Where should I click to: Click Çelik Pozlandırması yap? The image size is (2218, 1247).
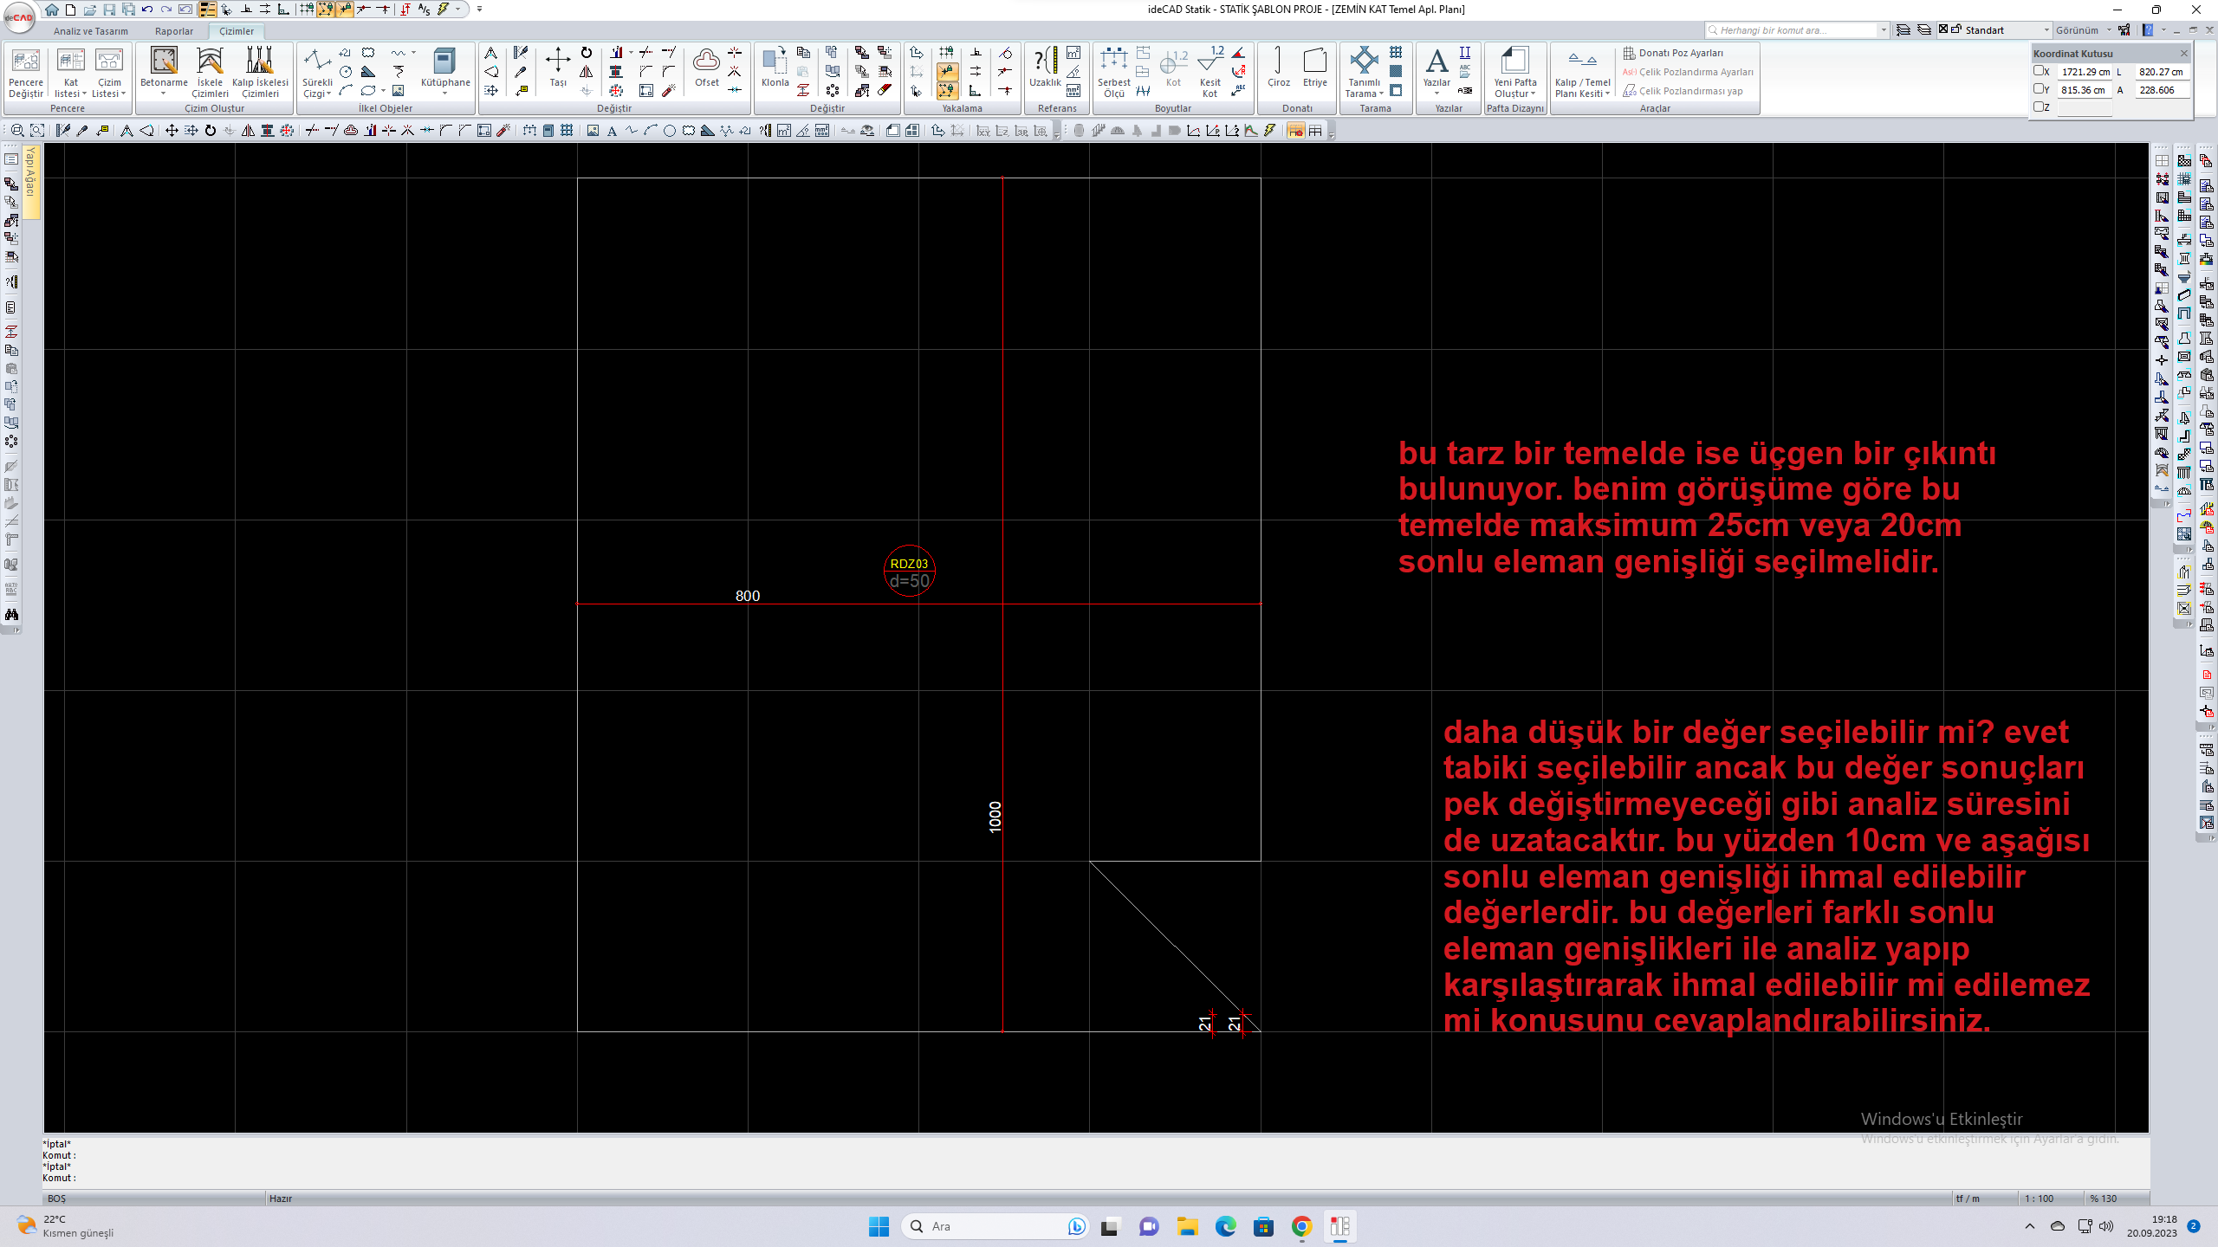tap(1683, 91)
